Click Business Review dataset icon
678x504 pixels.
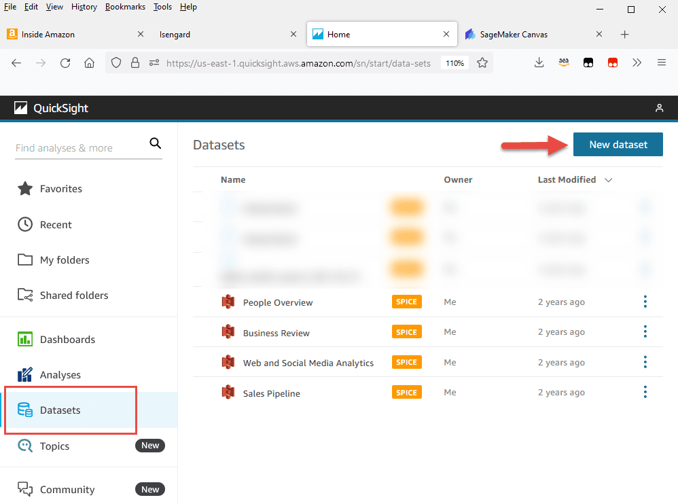pos(228,332)
